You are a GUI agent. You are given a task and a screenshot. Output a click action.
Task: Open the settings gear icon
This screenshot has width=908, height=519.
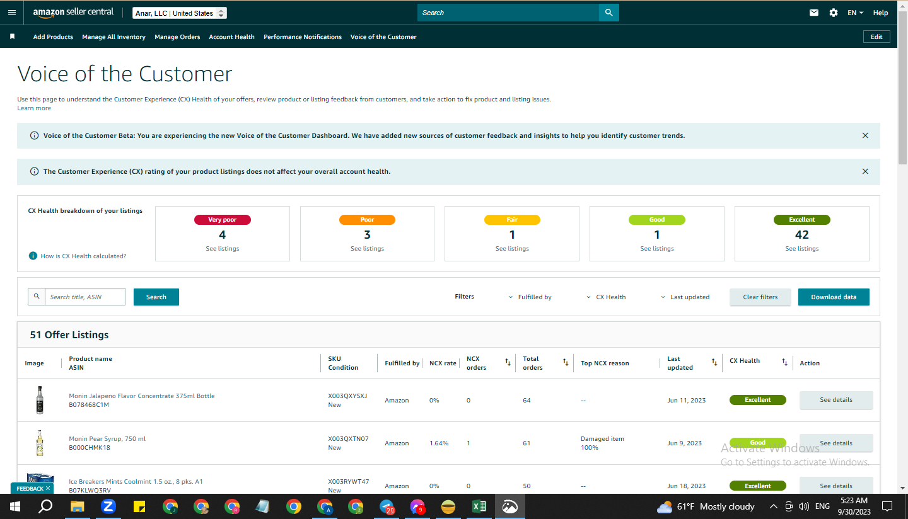pyautogui.click(x=834, y=13)
